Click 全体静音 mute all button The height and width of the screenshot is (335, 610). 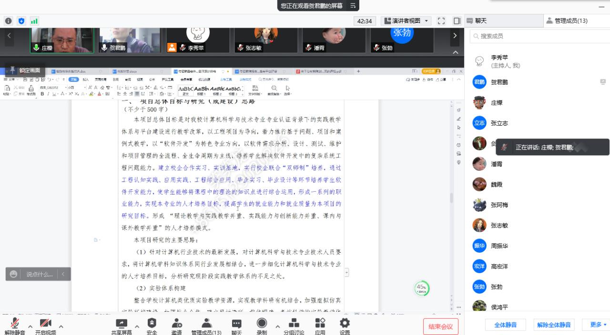[x=506, y=325]
